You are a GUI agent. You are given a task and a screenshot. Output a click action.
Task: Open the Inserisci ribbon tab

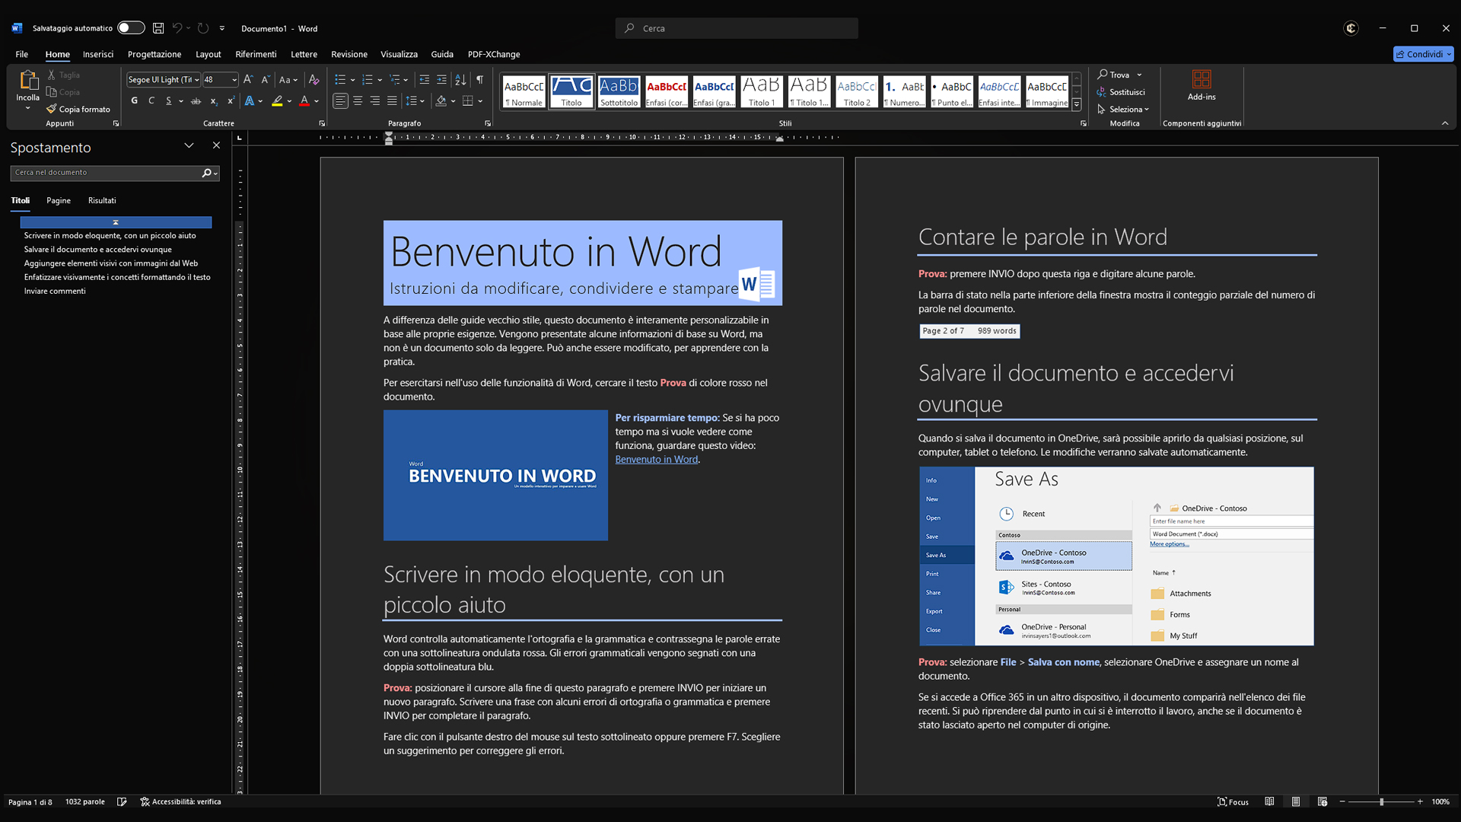pos(98,54)
